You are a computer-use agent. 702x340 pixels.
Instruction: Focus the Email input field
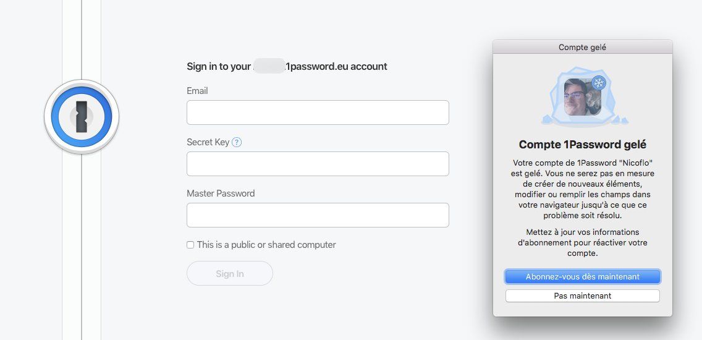coord(318,113)
